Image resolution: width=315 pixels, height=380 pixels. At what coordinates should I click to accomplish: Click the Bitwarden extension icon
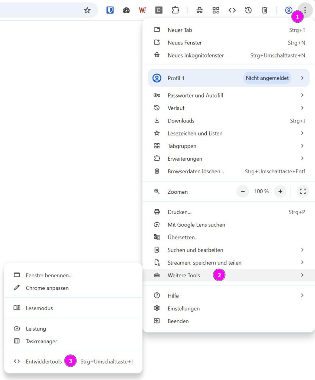pyautogui.click(x=110, y=10)
